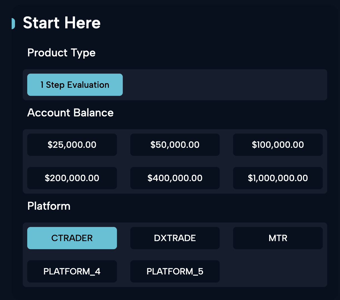
Task: Click the blue marker beside Start Here
Action: [x=13, y=23]
